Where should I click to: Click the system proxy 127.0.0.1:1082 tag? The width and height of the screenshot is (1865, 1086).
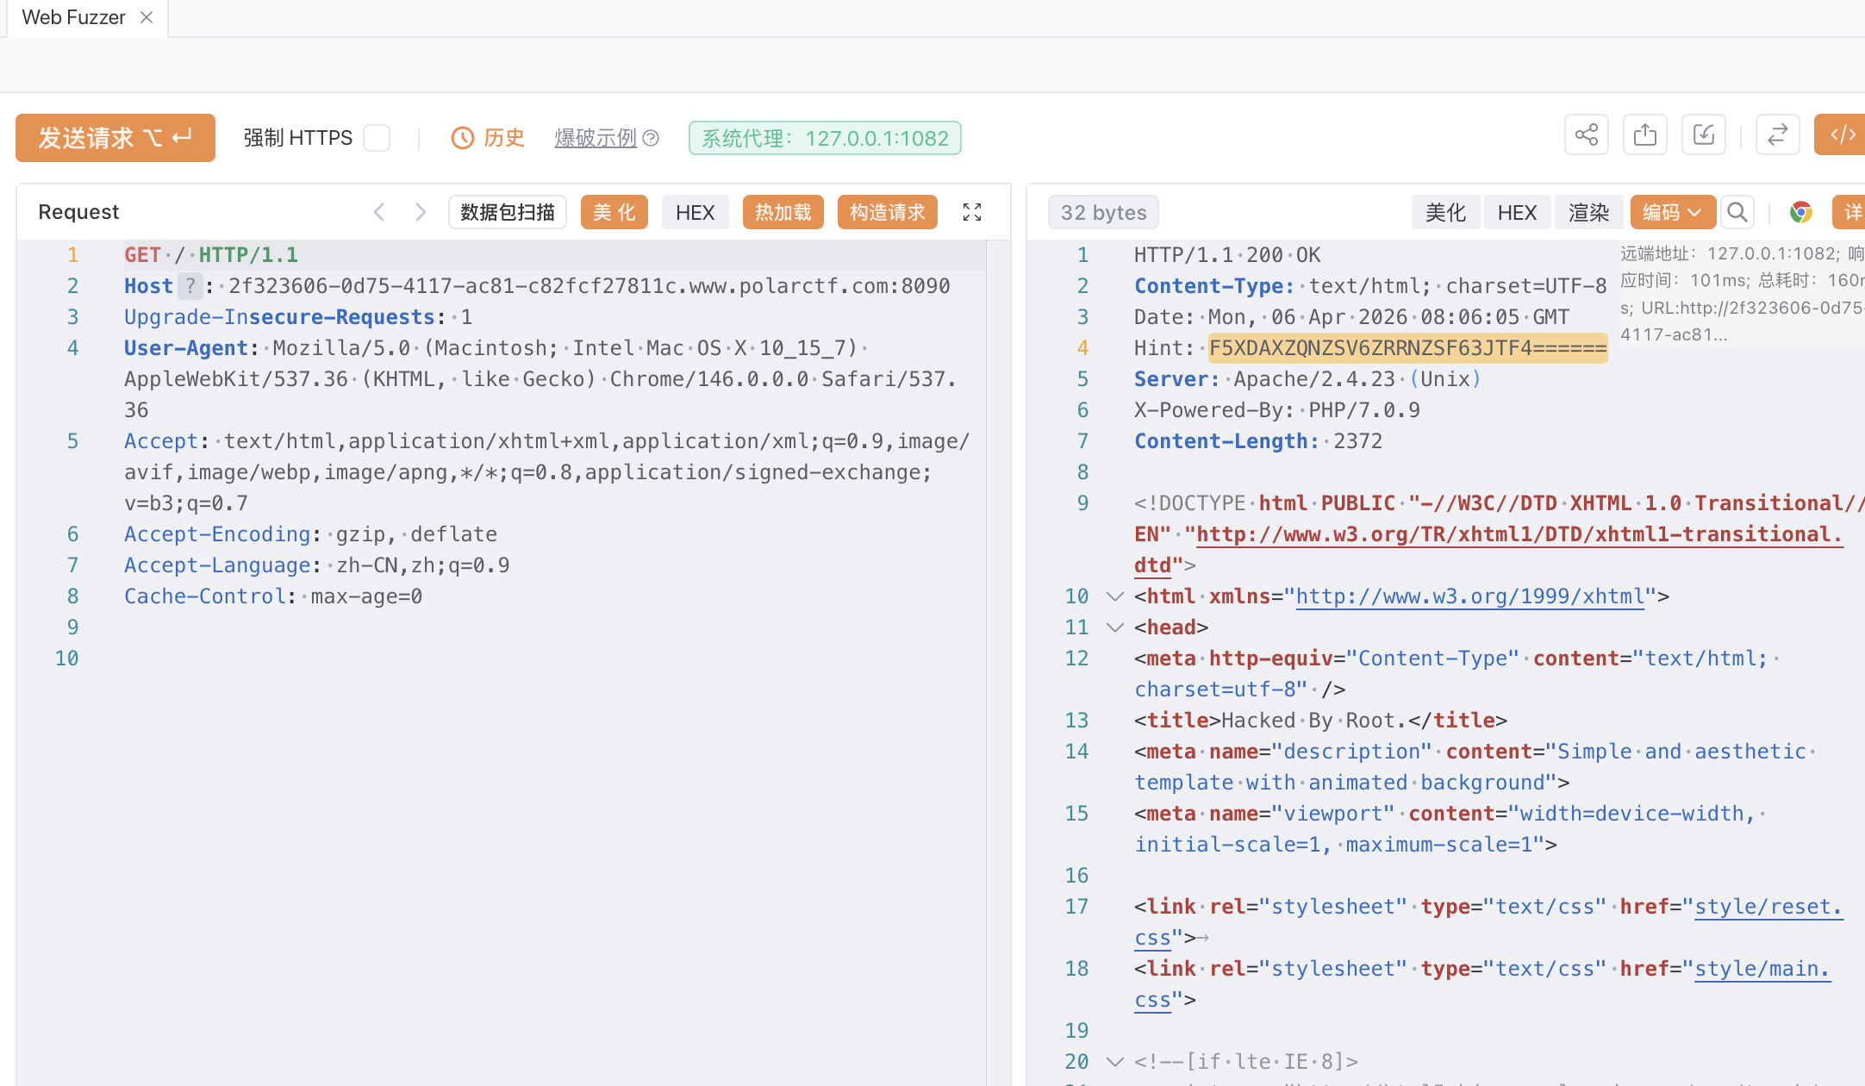click(x=825, y=138)
